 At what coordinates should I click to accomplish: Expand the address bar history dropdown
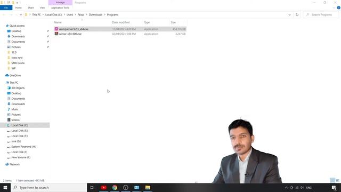coord(289,15)
